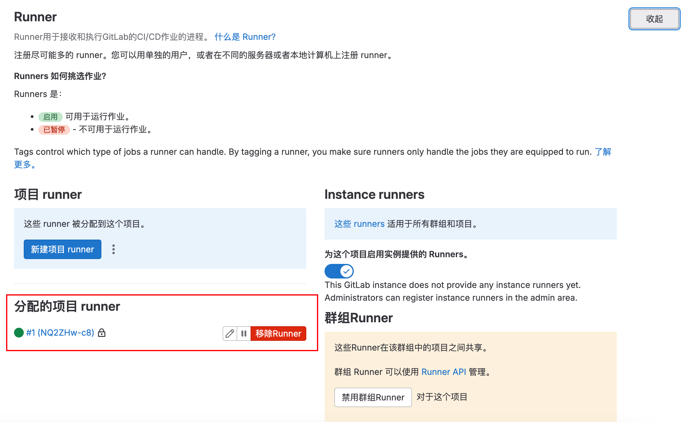Open the 了解更多 tags link

603,152
